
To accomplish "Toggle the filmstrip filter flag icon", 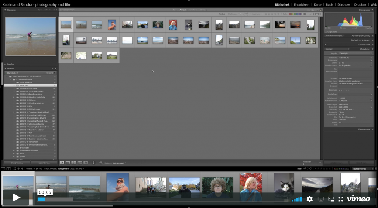I will [x=305, y=169].
